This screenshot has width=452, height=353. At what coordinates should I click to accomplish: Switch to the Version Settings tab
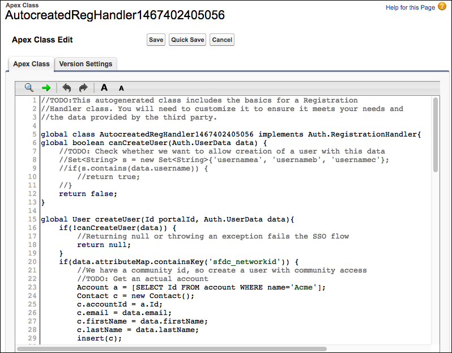point(86,63)
